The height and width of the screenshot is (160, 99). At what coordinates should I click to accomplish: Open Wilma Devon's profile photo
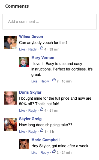[10, 42]
